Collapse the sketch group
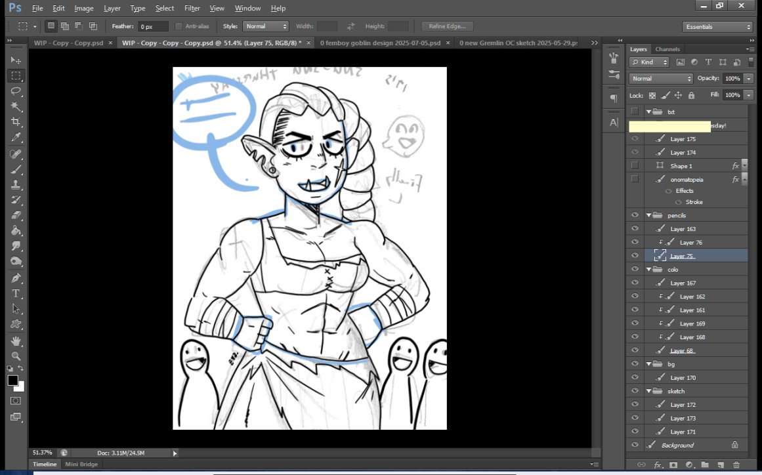Screen dimensions: 762x475 [648, 391]
